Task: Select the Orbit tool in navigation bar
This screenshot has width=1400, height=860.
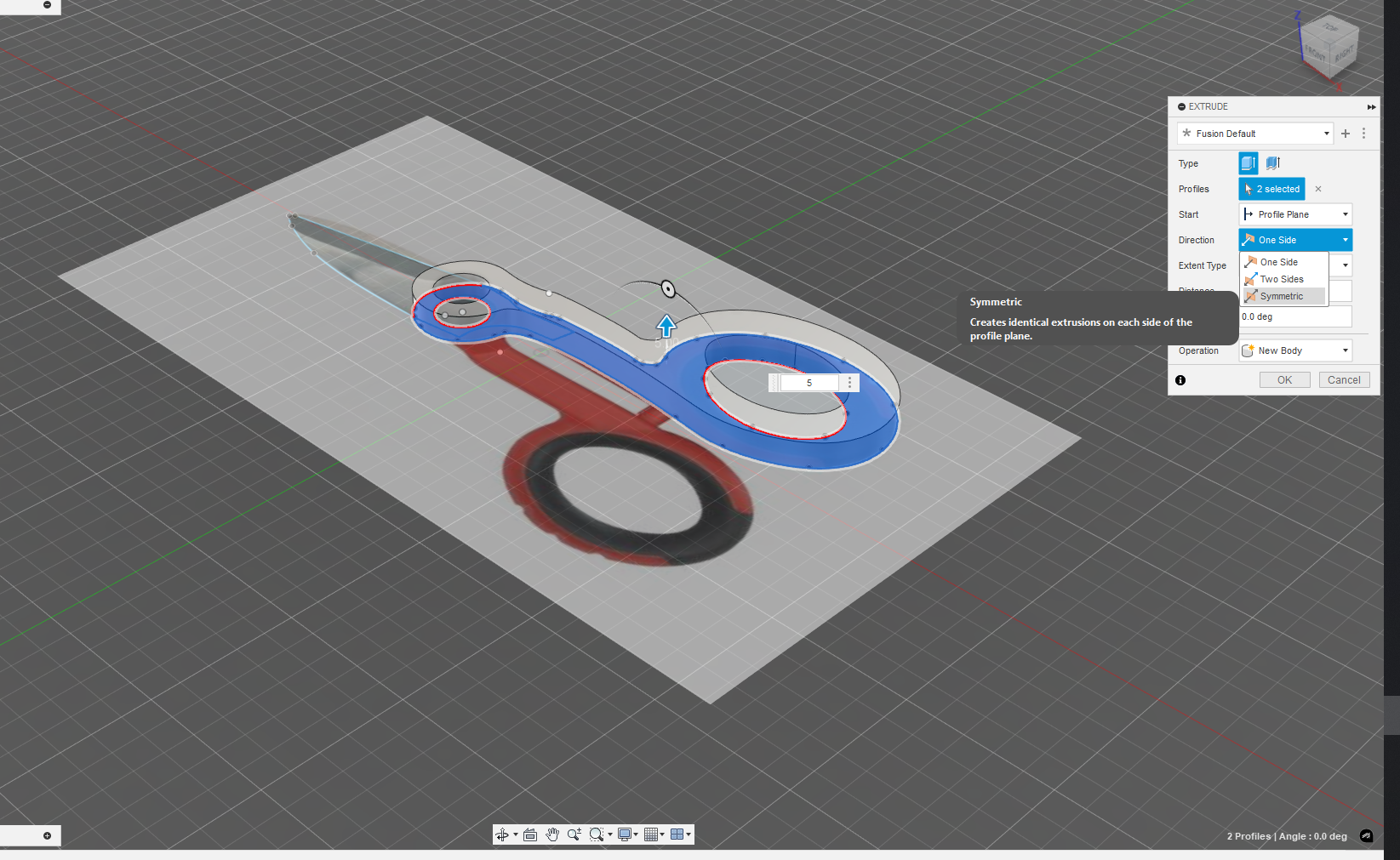Action: [502, 834]
